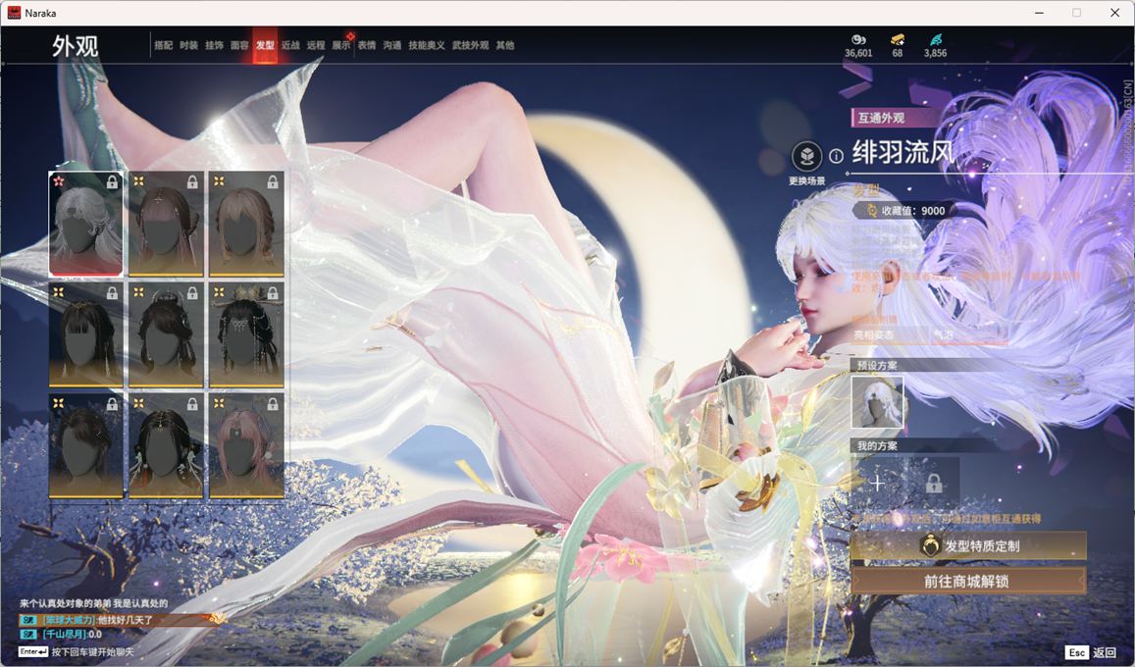This screenshot has width=1135, height=667.
Task: Click the 收藏值 collection value icon
Action: [x=871, y=211]
